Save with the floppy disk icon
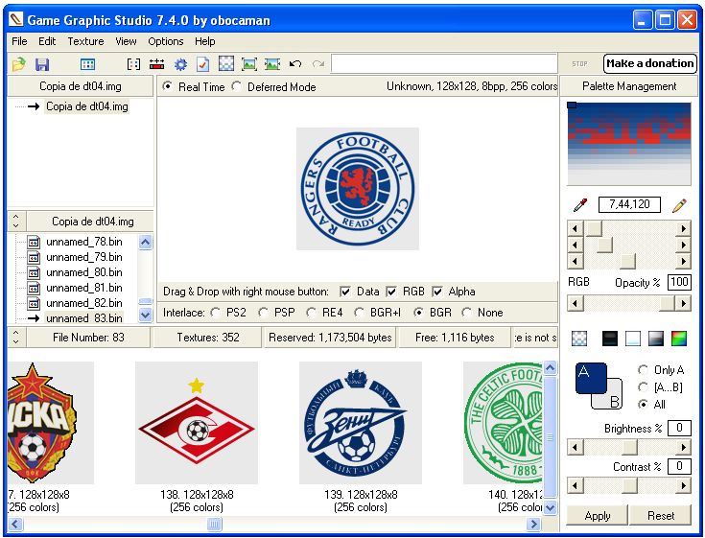 click(x=42, y=64)
